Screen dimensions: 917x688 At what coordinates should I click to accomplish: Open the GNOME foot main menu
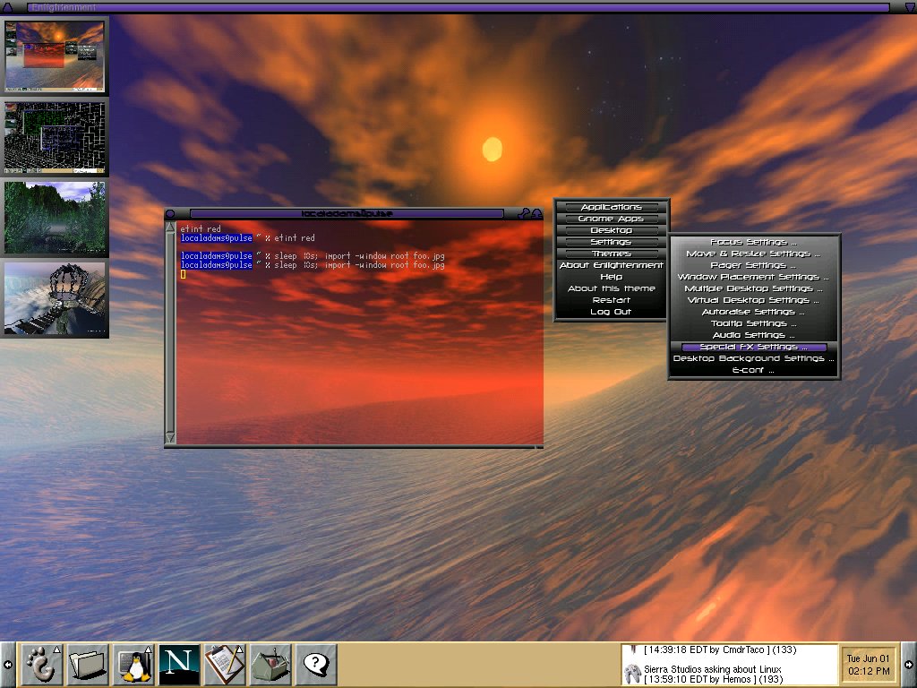tap(41, 664)
